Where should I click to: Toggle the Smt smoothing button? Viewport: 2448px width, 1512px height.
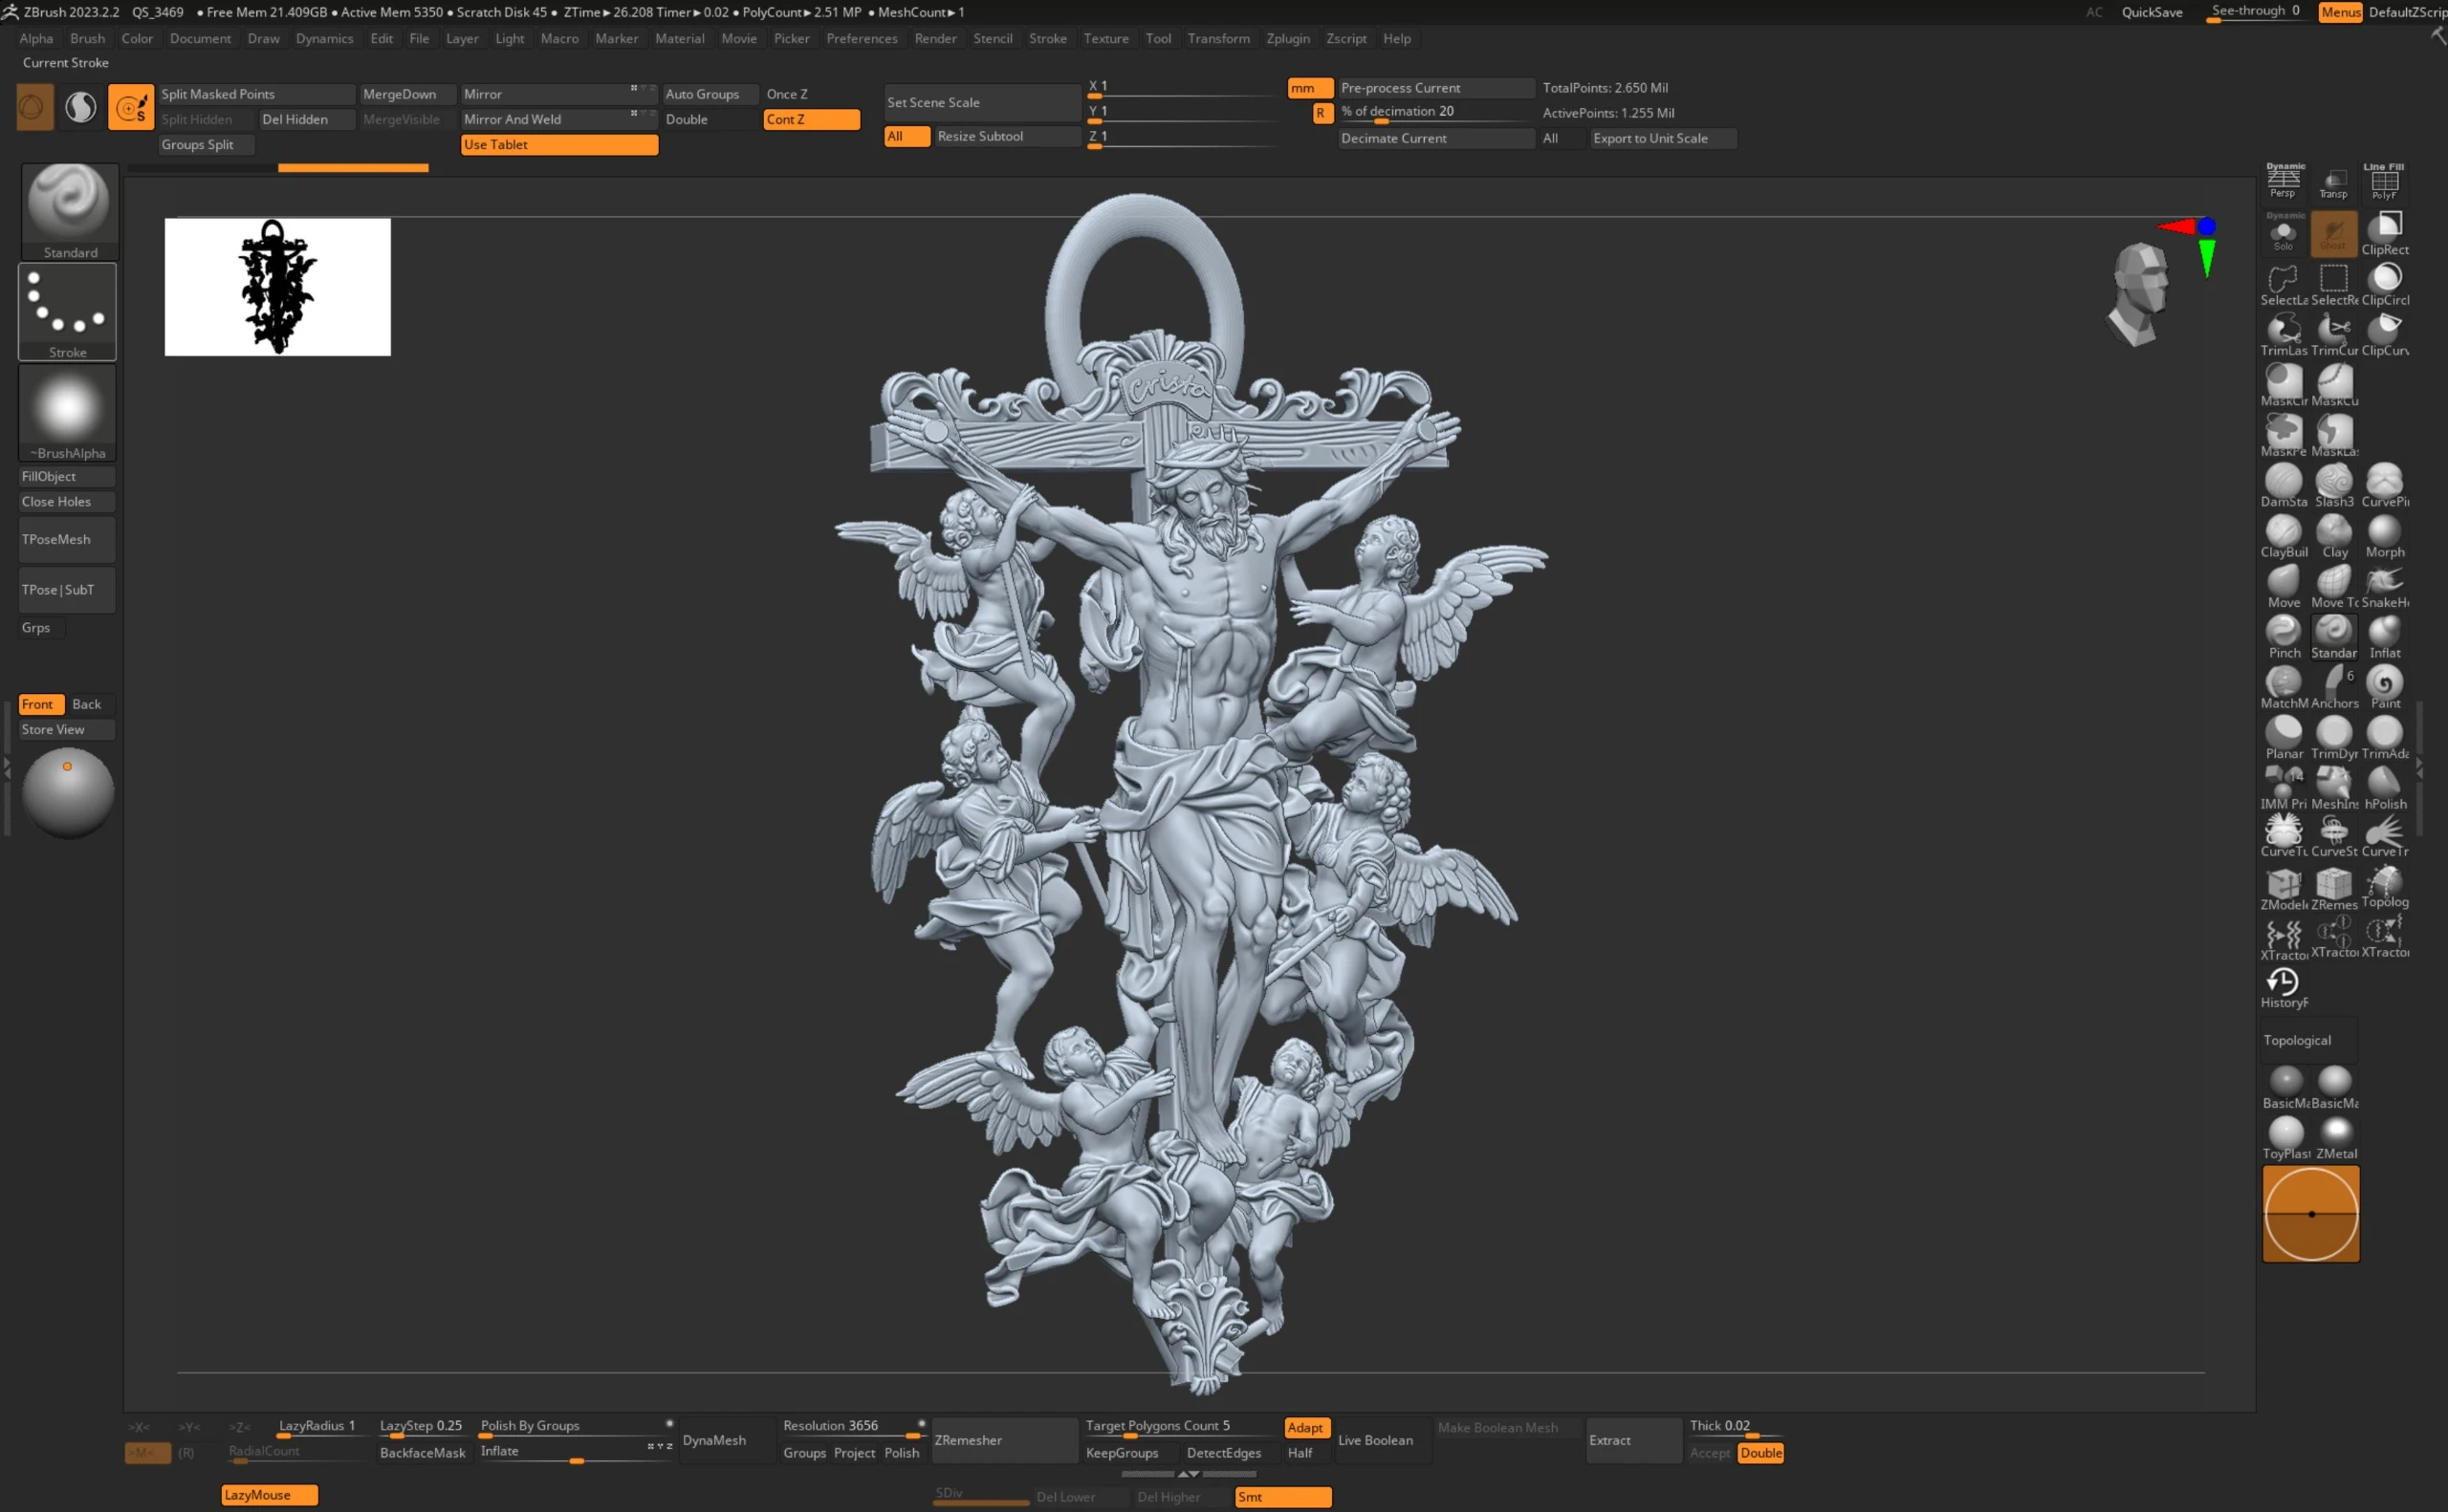coord(1282,1497)
